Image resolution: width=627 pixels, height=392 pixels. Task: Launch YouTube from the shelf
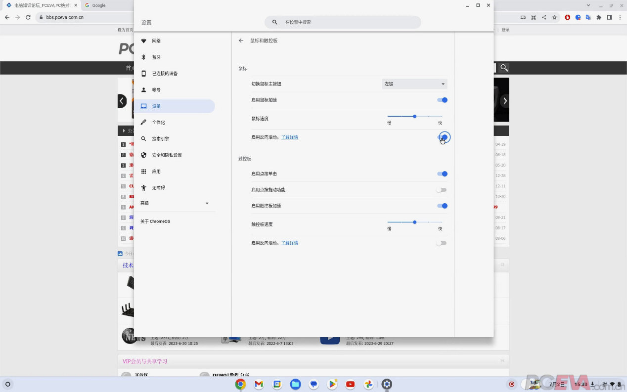point(350,384)
